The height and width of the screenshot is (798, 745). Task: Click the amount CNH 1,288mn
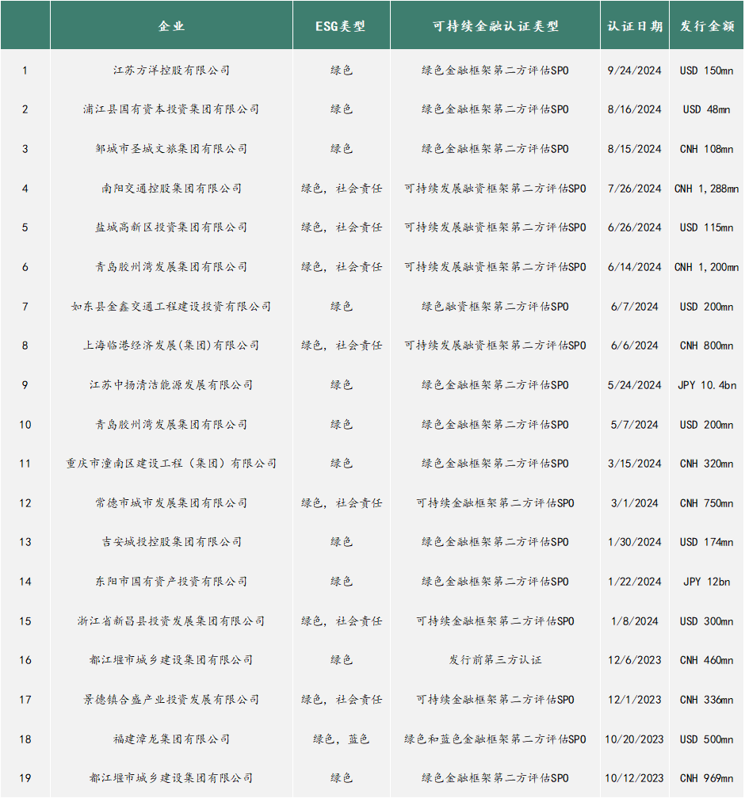pyautogui.click(x=707, y=189)
